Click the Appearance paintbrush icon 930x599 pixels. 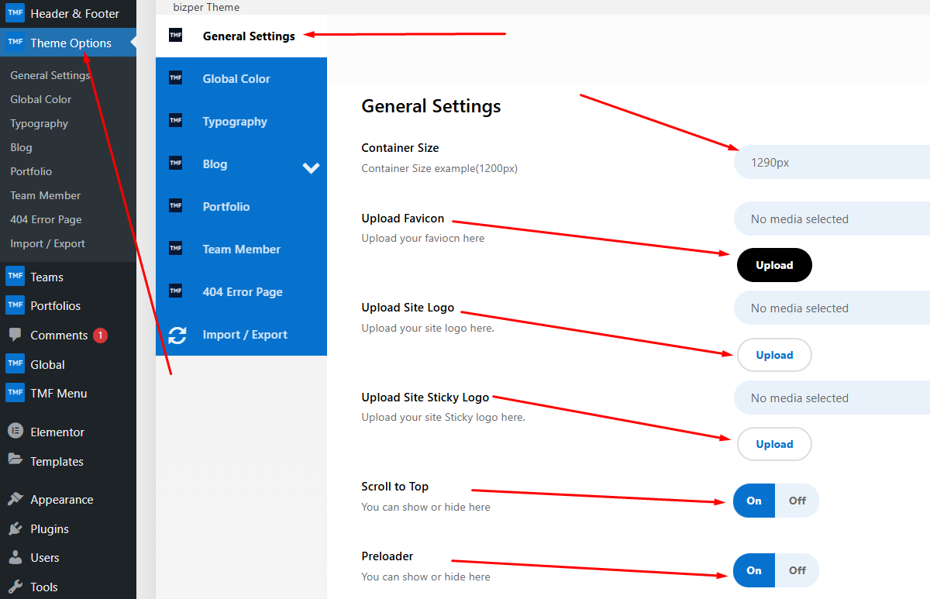point(15,499)
